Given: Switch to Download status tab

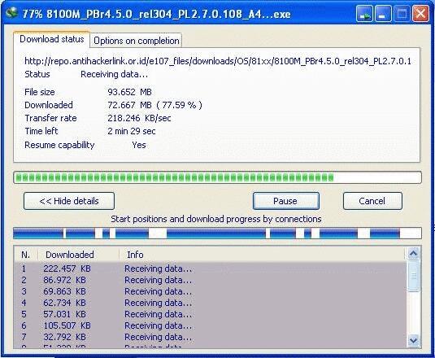Looking at the screenshot, I should point(51,39).
